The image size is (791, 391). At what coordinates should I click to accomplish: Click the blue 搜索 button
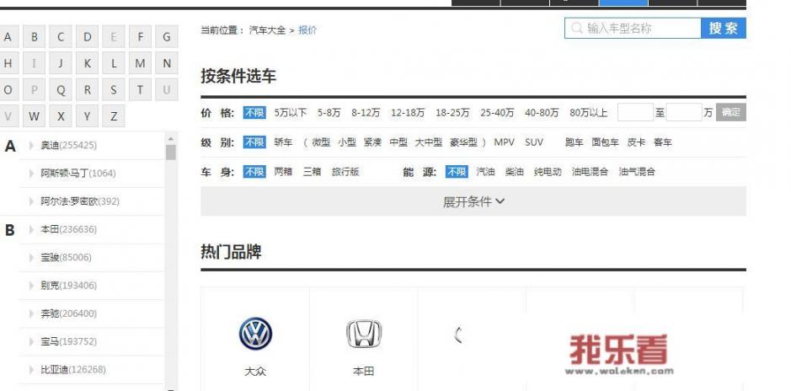pyautogui.click(x=724, y=29)
